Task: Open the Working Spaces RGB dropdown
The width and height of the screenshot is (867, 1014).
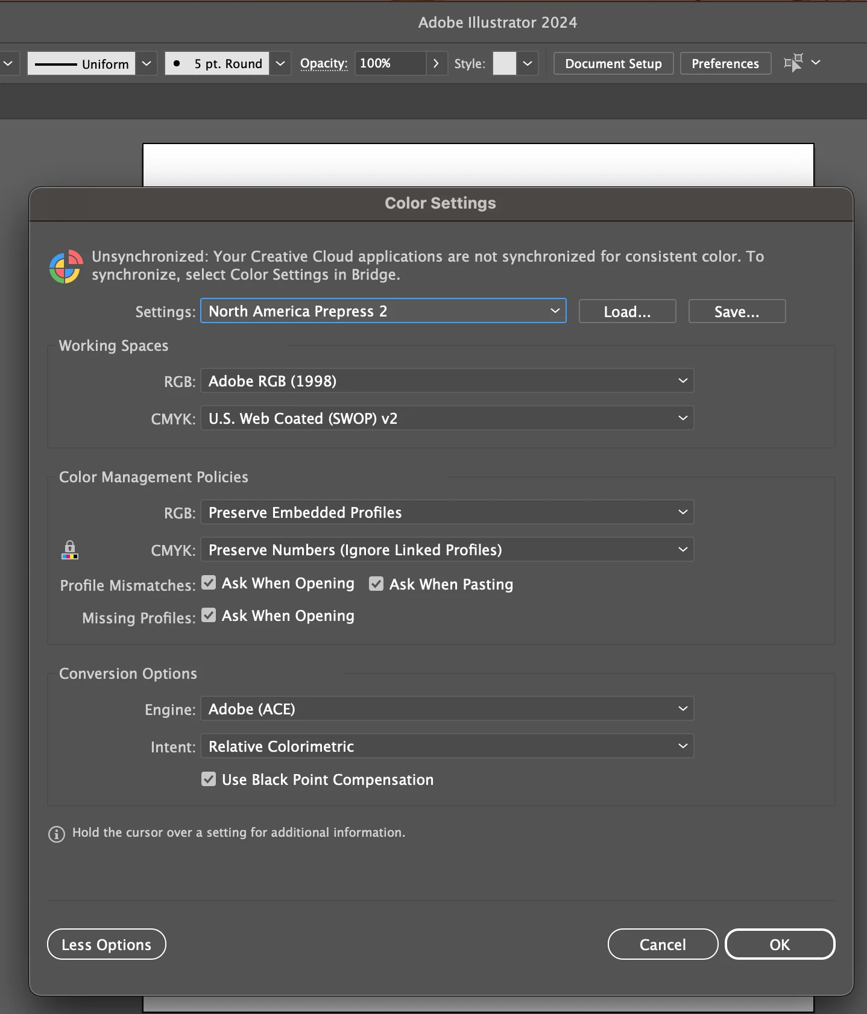Action: (x=447, y=381)
